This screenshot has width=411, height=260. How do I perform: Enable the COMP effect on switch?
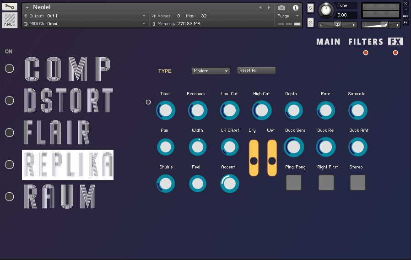(10, 68)
